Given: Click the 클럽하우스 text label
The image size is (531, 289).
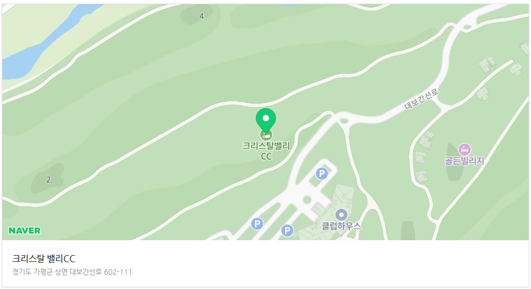Looking at the screenshot, I should (341, 226).
